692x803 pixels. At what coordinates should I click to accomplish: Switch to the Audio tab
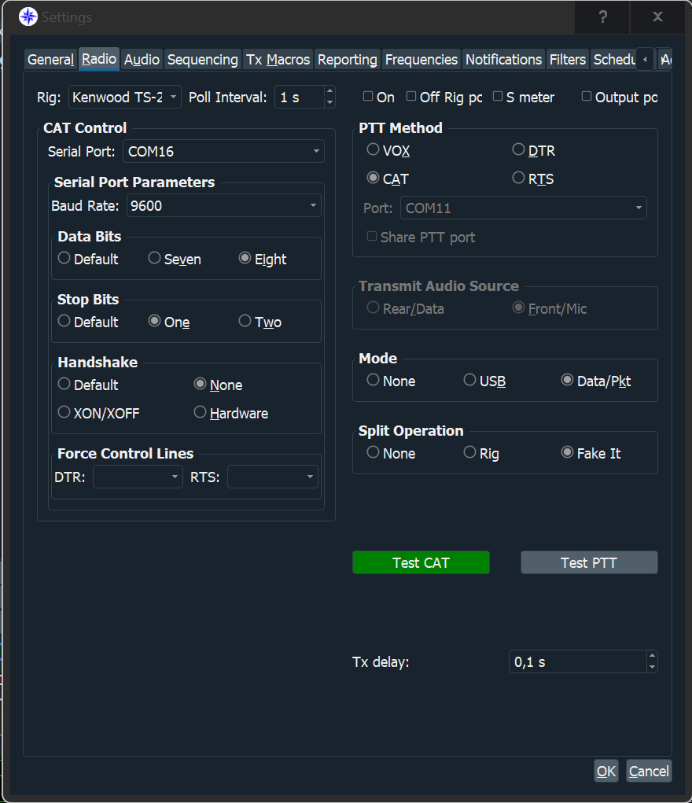point(142,60)
